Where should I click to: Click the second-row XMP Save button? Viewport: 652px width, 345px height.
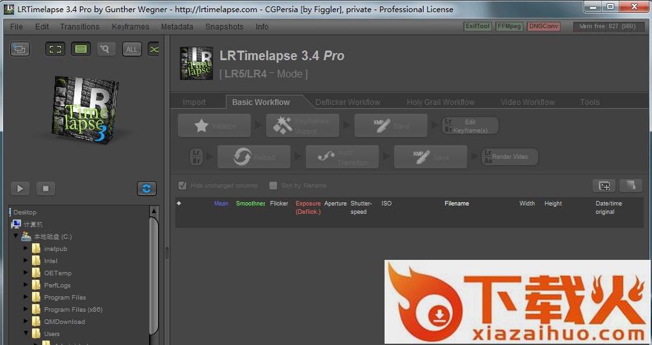click(431, 157)
